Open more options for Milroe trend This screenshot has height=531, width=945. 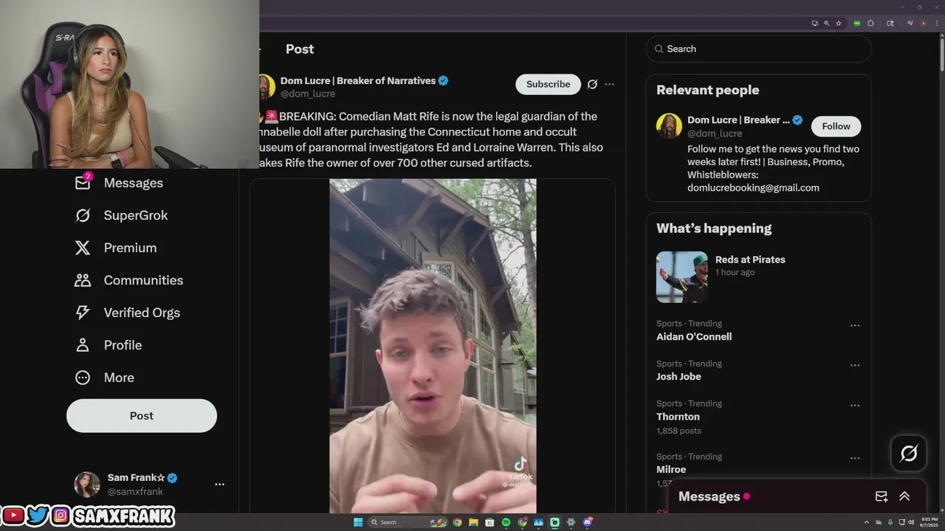[x=855, y=458]
